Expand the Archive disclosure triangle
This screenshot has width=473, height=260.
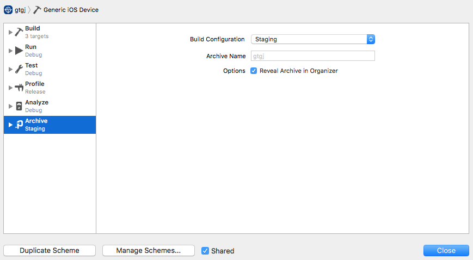click(10, 125)
